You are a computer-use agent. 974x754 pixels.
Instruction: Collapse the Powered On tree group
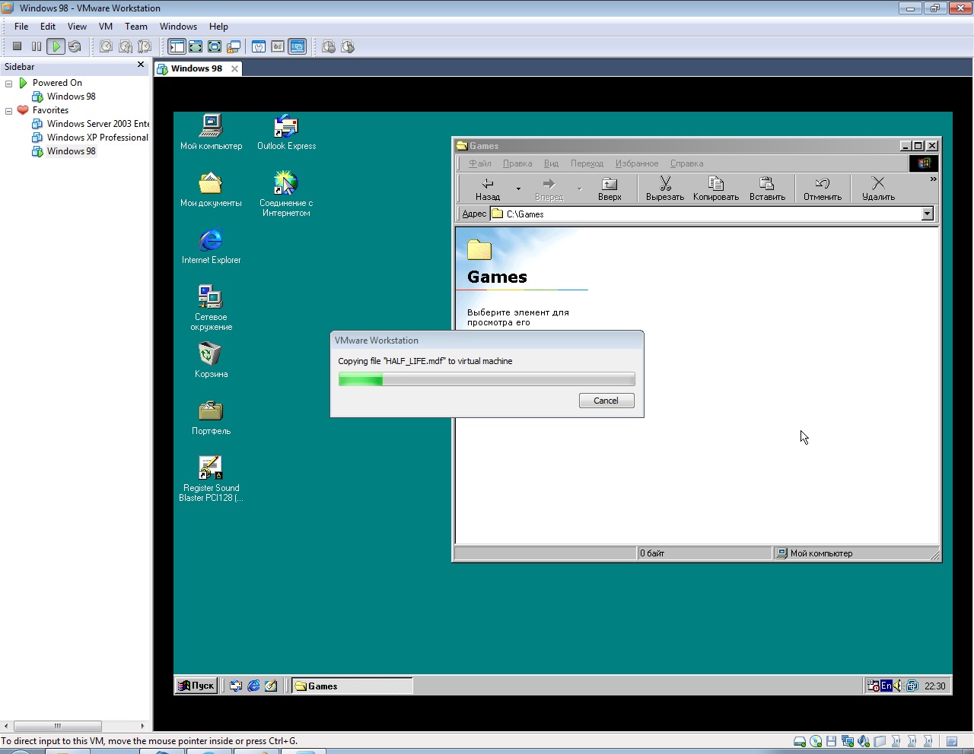8,84
